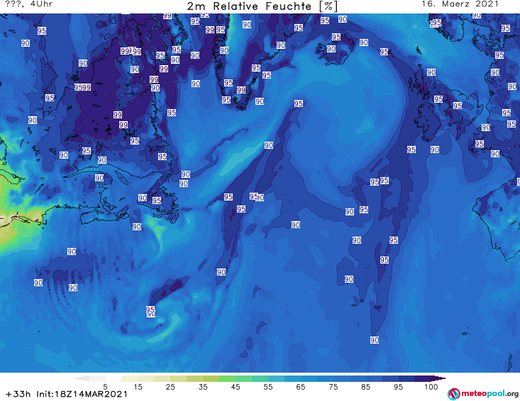The height and width of the screenshot is (401, 520).
Task: Click the legend tick label '35'
Action: click(203, 387)
